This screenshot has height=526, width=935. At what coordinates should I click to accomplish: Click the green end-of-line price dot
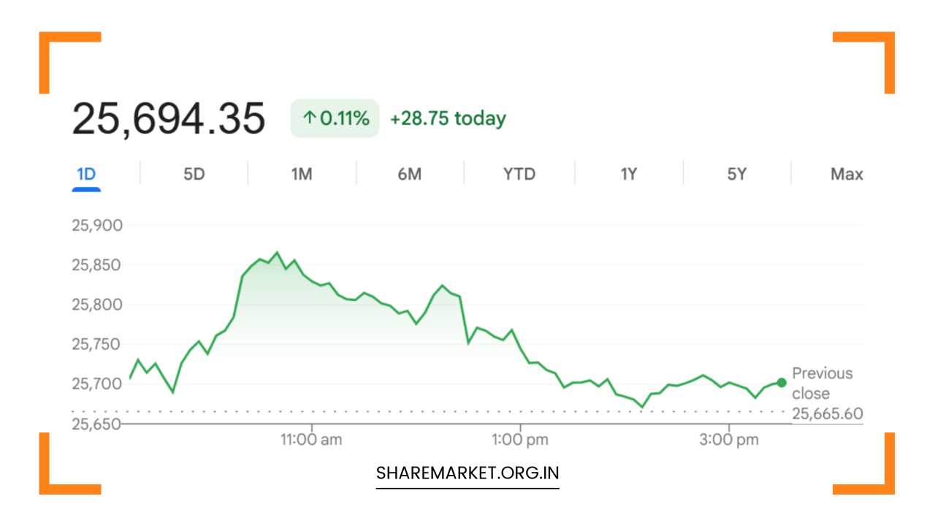[782, 382]
